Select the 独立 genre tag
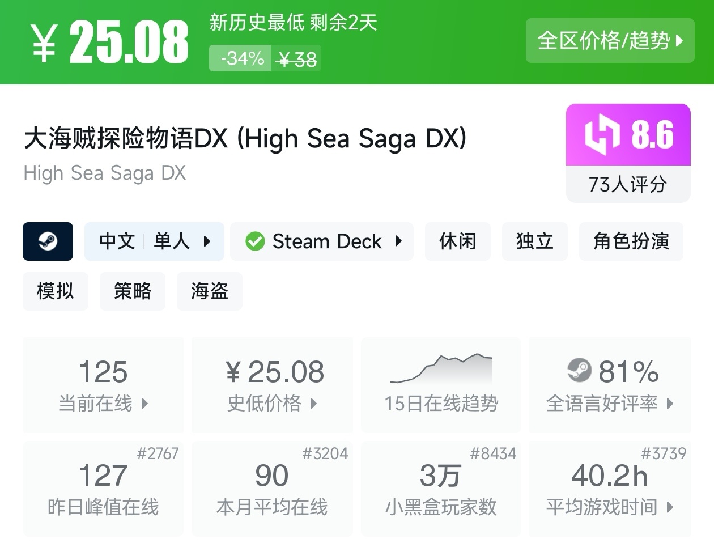Screen dimensions: 714x543 [x=534, y=241]
